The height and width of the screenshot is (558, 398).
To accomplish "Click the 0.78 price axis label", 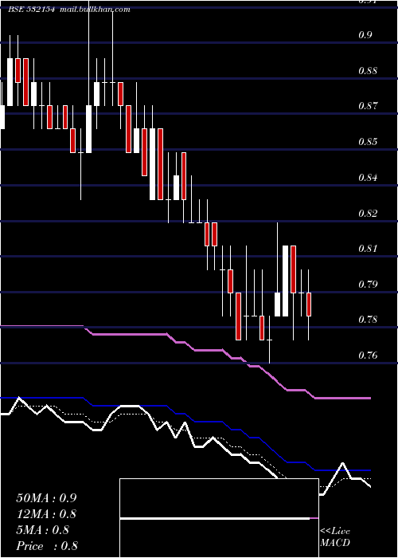I will [368, 319].
